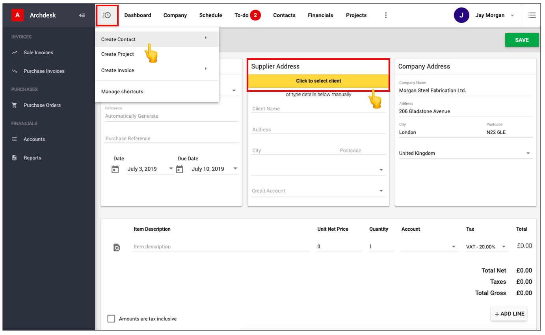Expand the Jay Morgan user dropdown
The width and height of the screenshot is (545, 335).
pyautogui.click(x=512, y=15)
